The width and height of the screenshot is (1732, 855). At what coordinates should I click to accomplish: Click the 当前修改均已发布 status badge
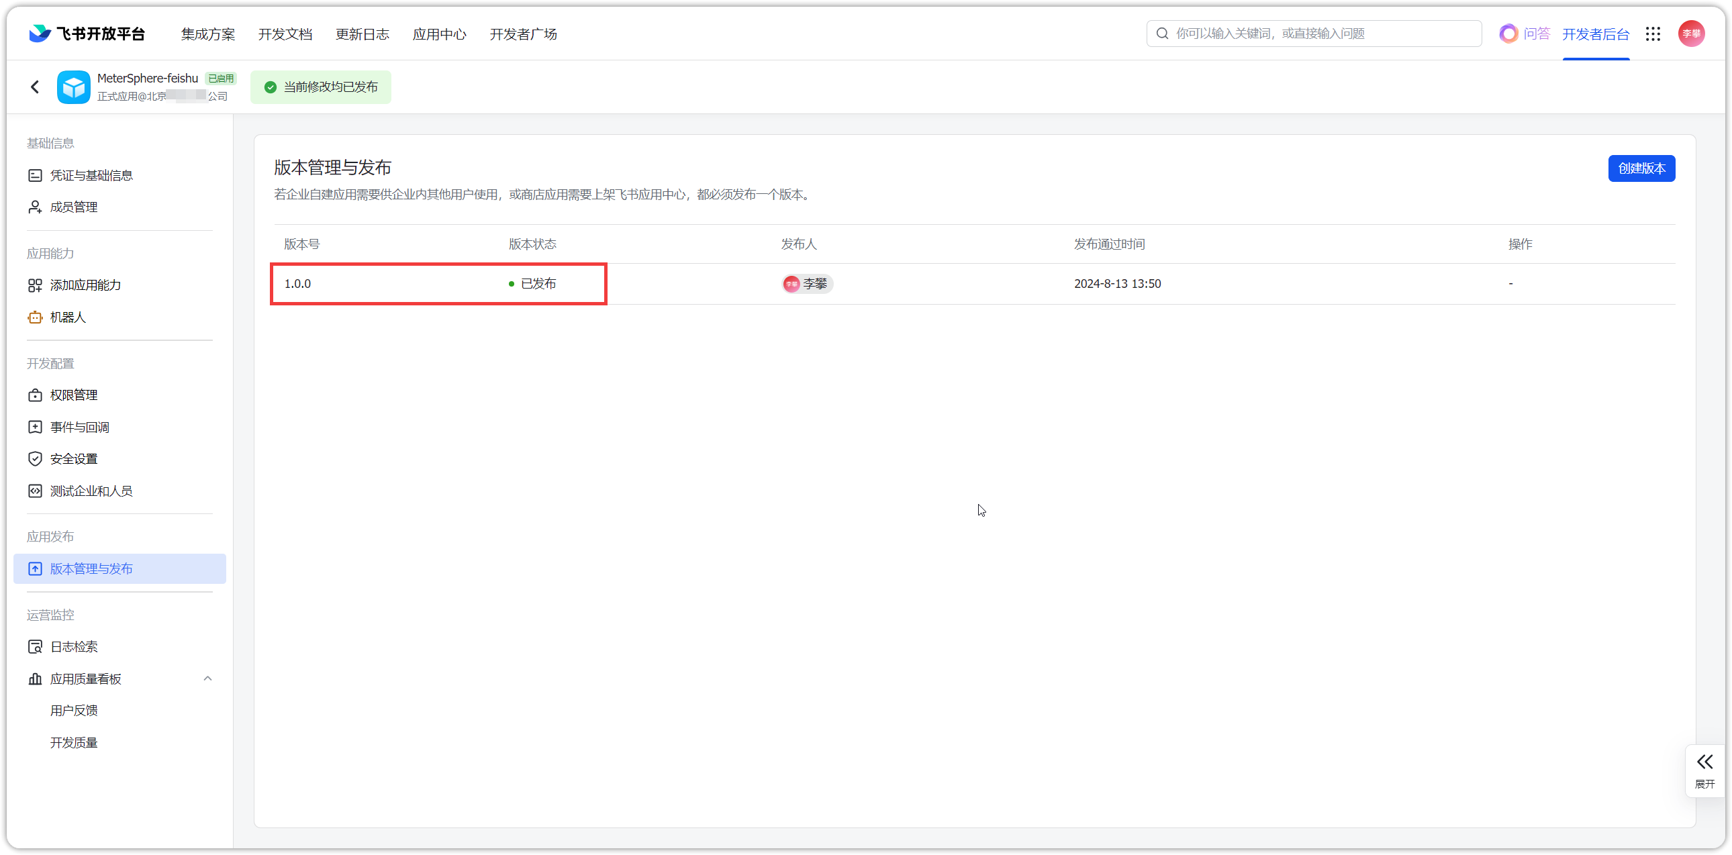321,87
